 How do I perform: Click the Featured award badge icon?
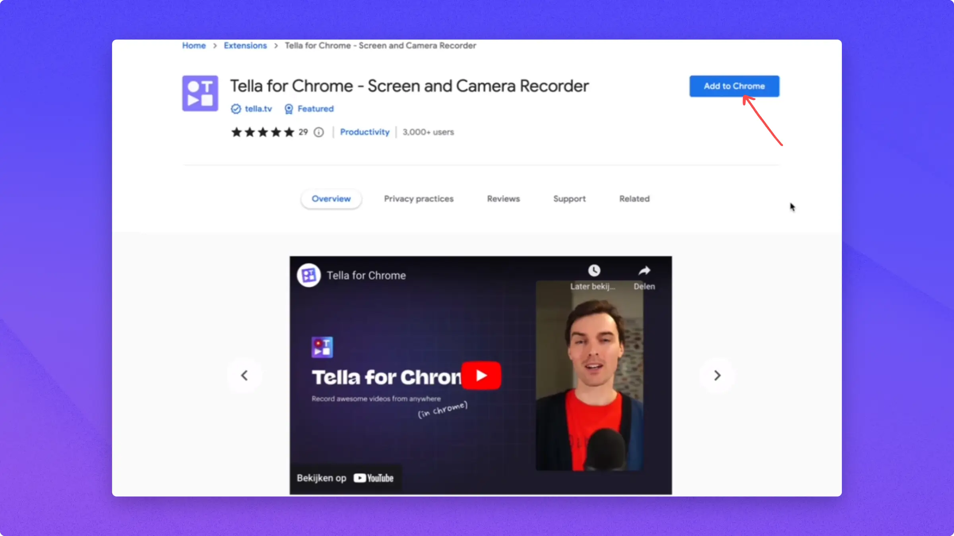[x=289, y=109]
